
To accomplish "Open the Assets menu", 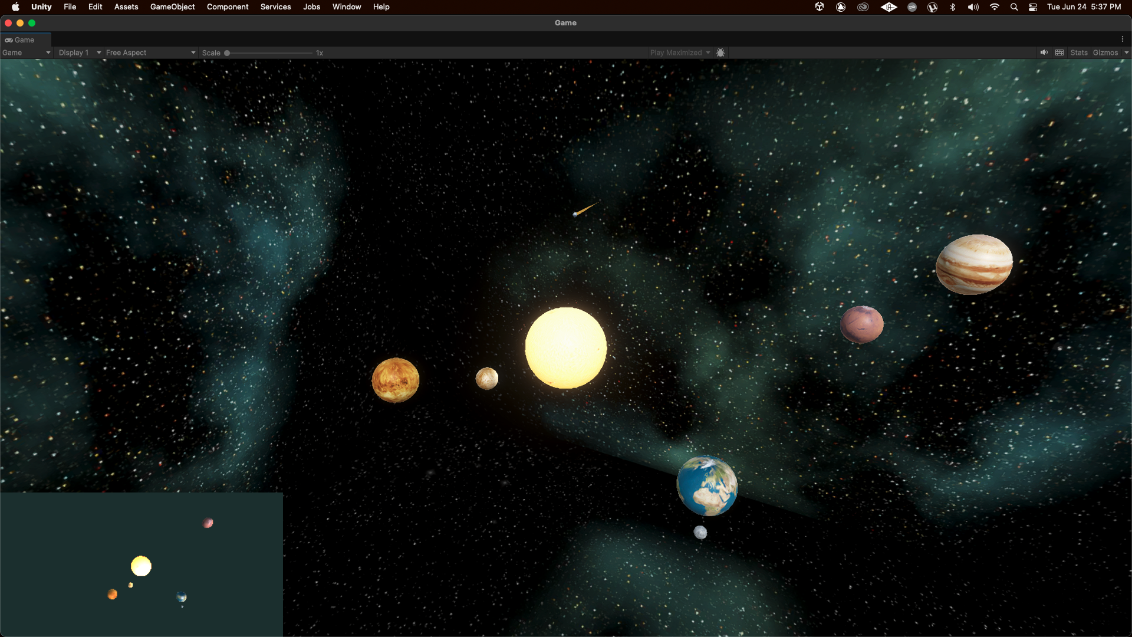I will click(126, 7).
